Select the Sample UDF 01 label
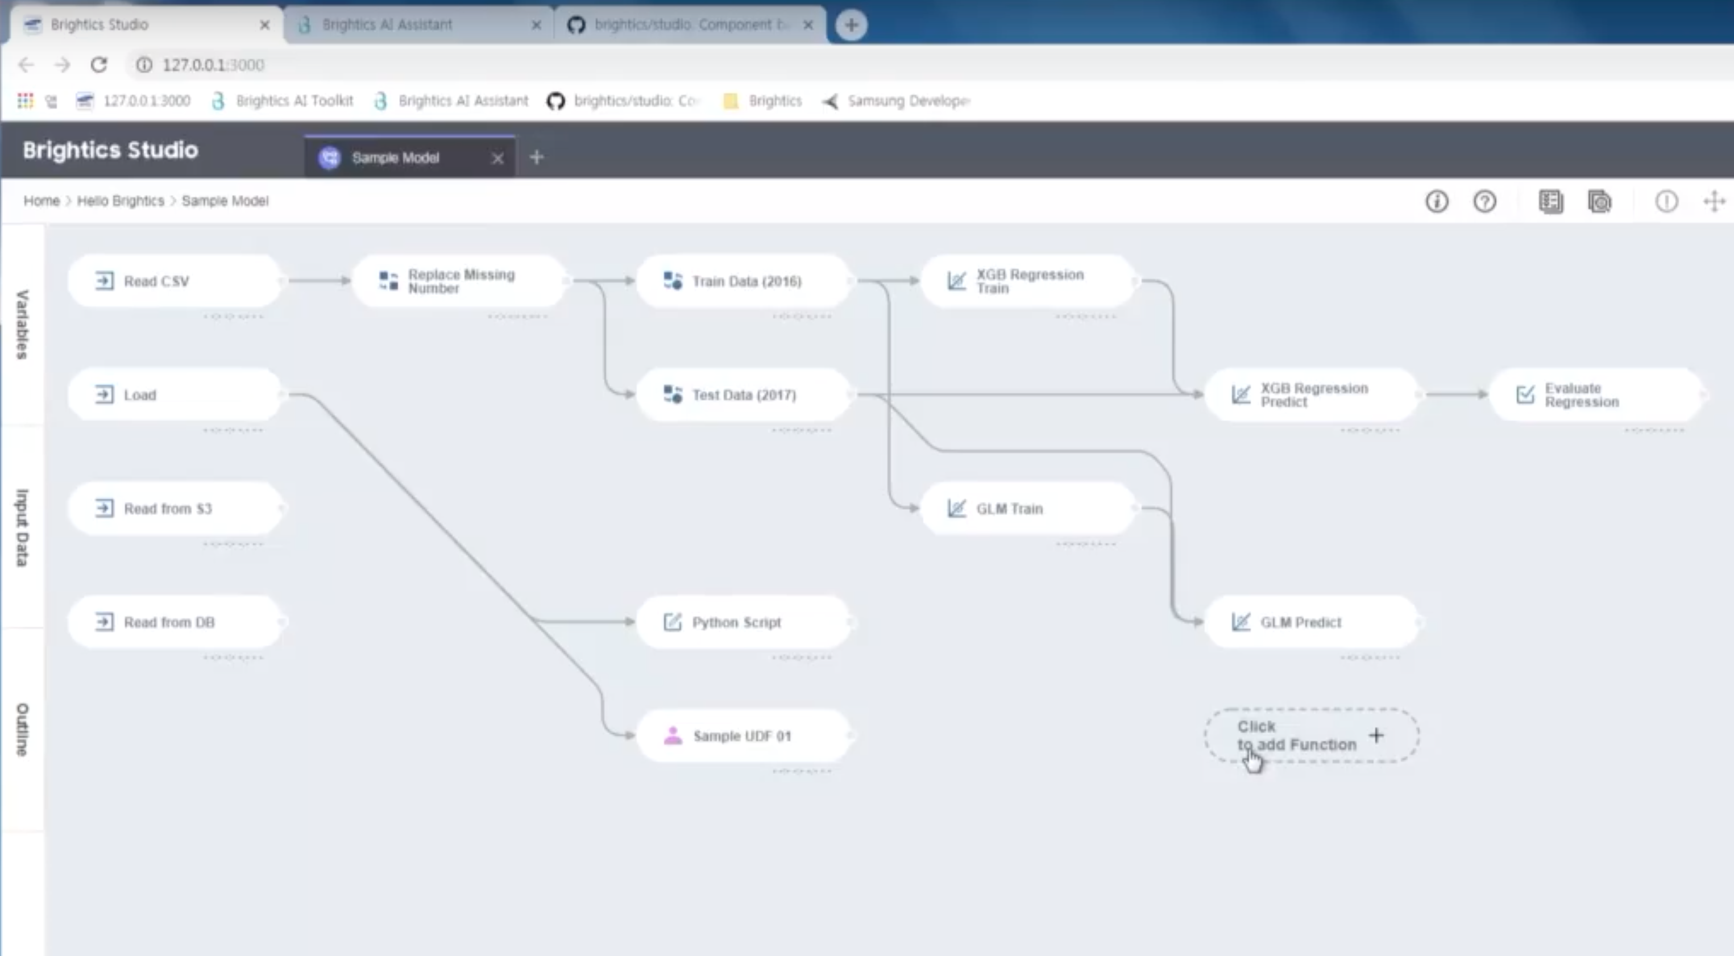Screen dimensions: 1734x956 742,736
